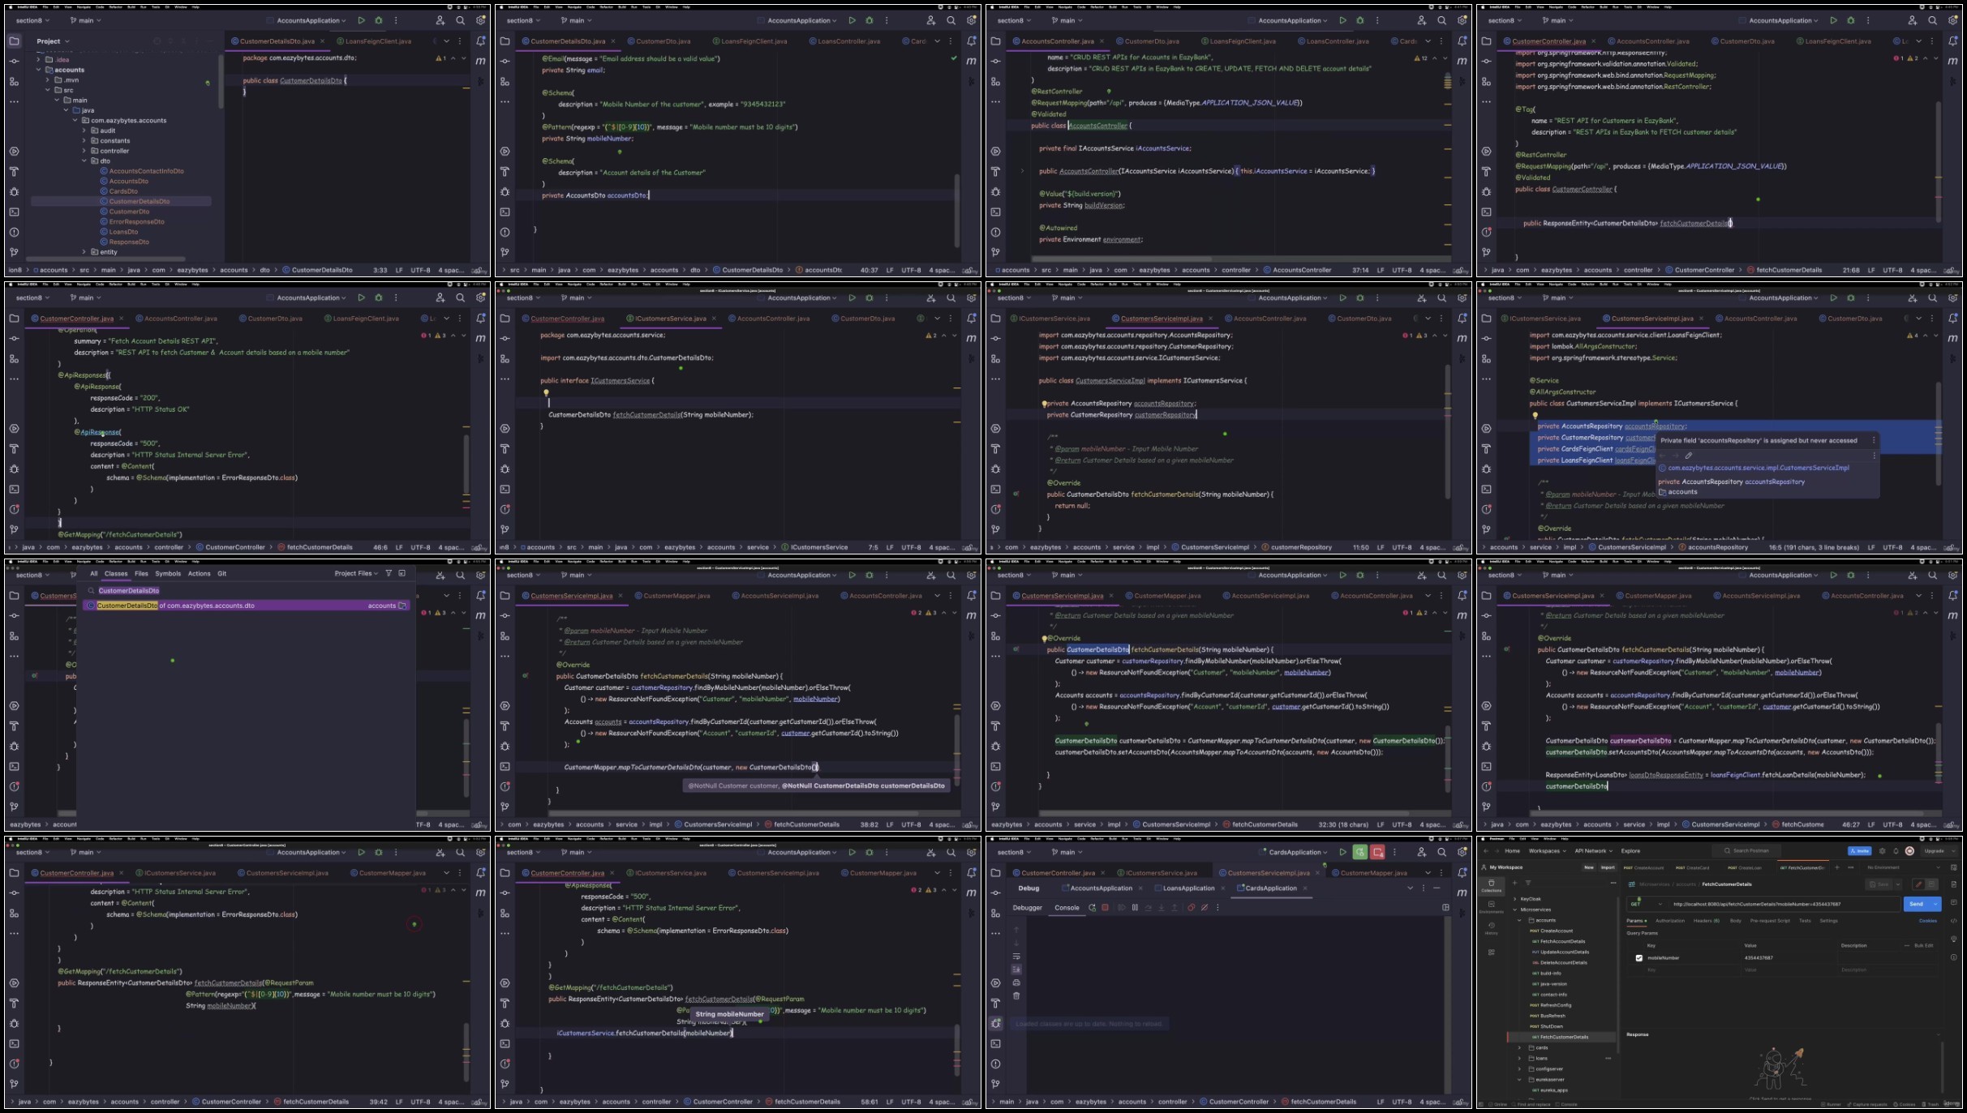Select the CustomerDetailsDto search result row
Screen dimensions: 1967x1113
247,606
